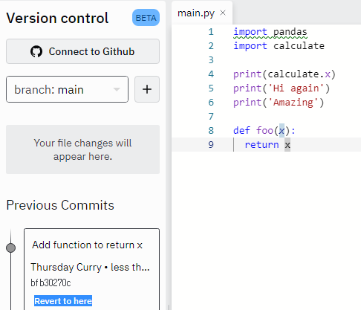
Task: Click the print(calculate.x) code line
Action: pos(284,74)
